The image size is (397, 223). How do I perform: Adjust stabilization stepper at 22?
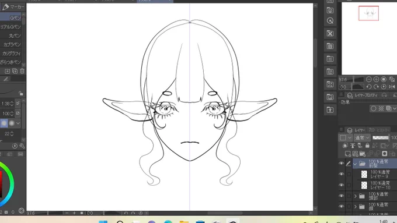pyautogui.click(x=12, y=134)
